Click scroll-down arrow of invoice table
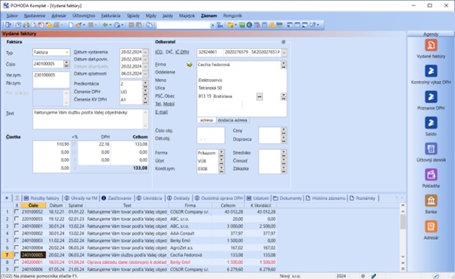 coord(403,256)
